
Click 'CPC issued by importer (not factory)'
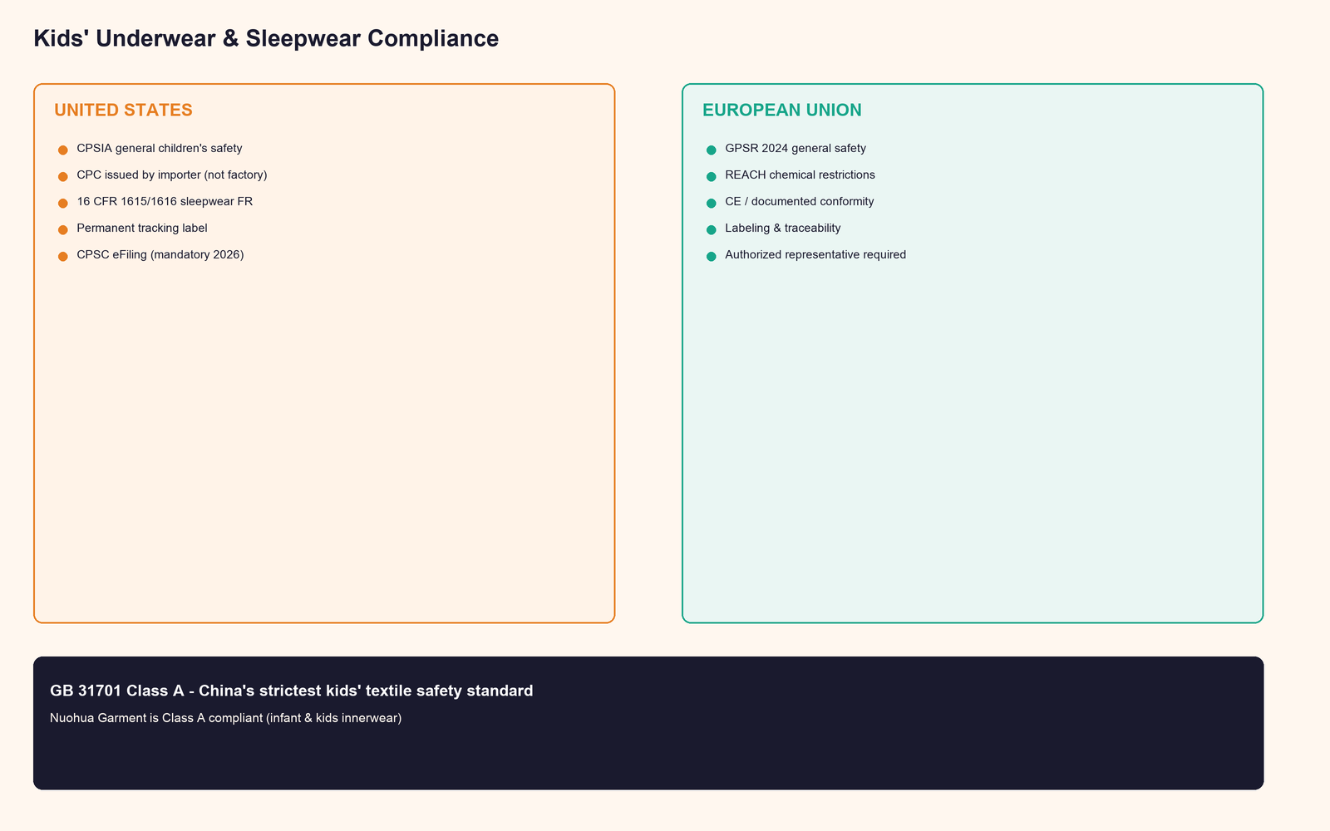172,175
